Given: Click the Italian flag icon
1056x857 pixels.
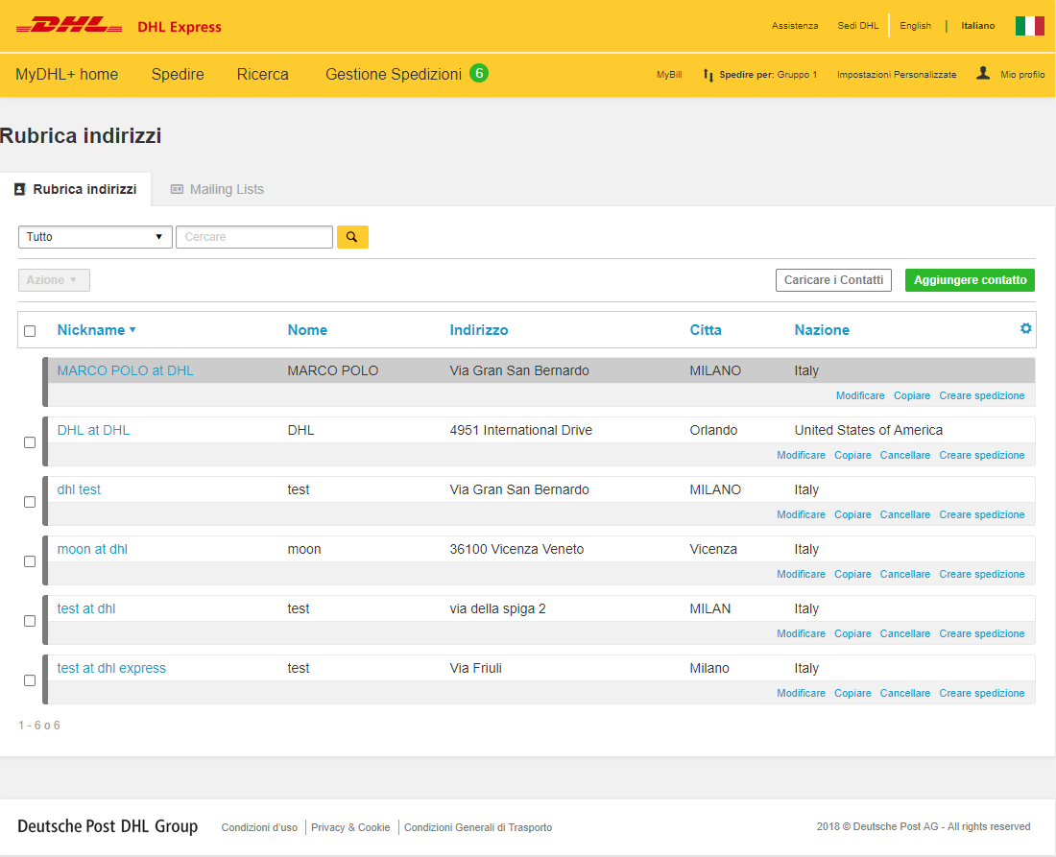Looking at the screenshot, I should pos(1029,26).
